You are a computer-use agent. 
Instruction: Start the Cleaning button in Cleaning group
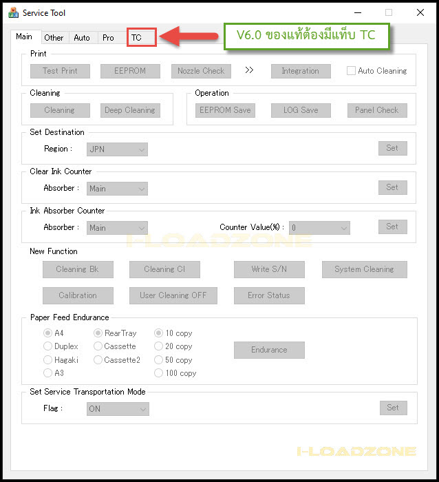pos(61,110)
